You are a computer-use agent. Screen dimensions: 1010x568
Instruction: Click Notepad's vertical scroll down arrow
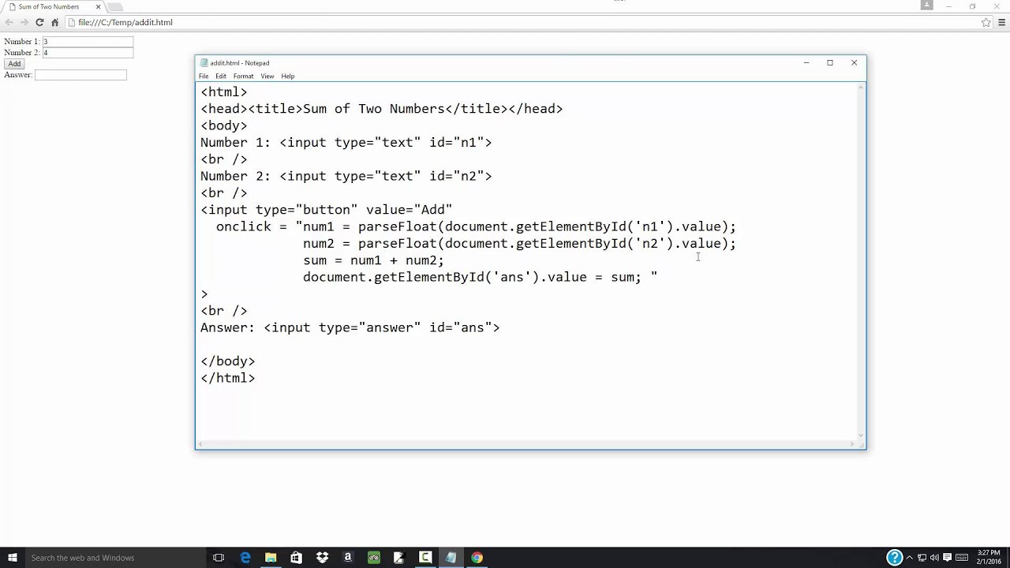[x=861, y=435]
